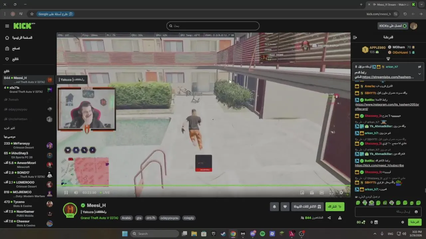Viewport: 426px width, 239px height.
Task: Click the roleply tag
Action: 189,218
